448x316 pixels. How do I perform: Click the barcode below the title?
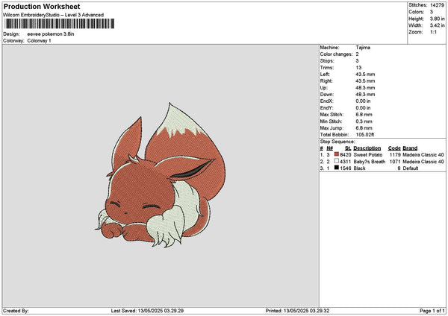(60, 24)
